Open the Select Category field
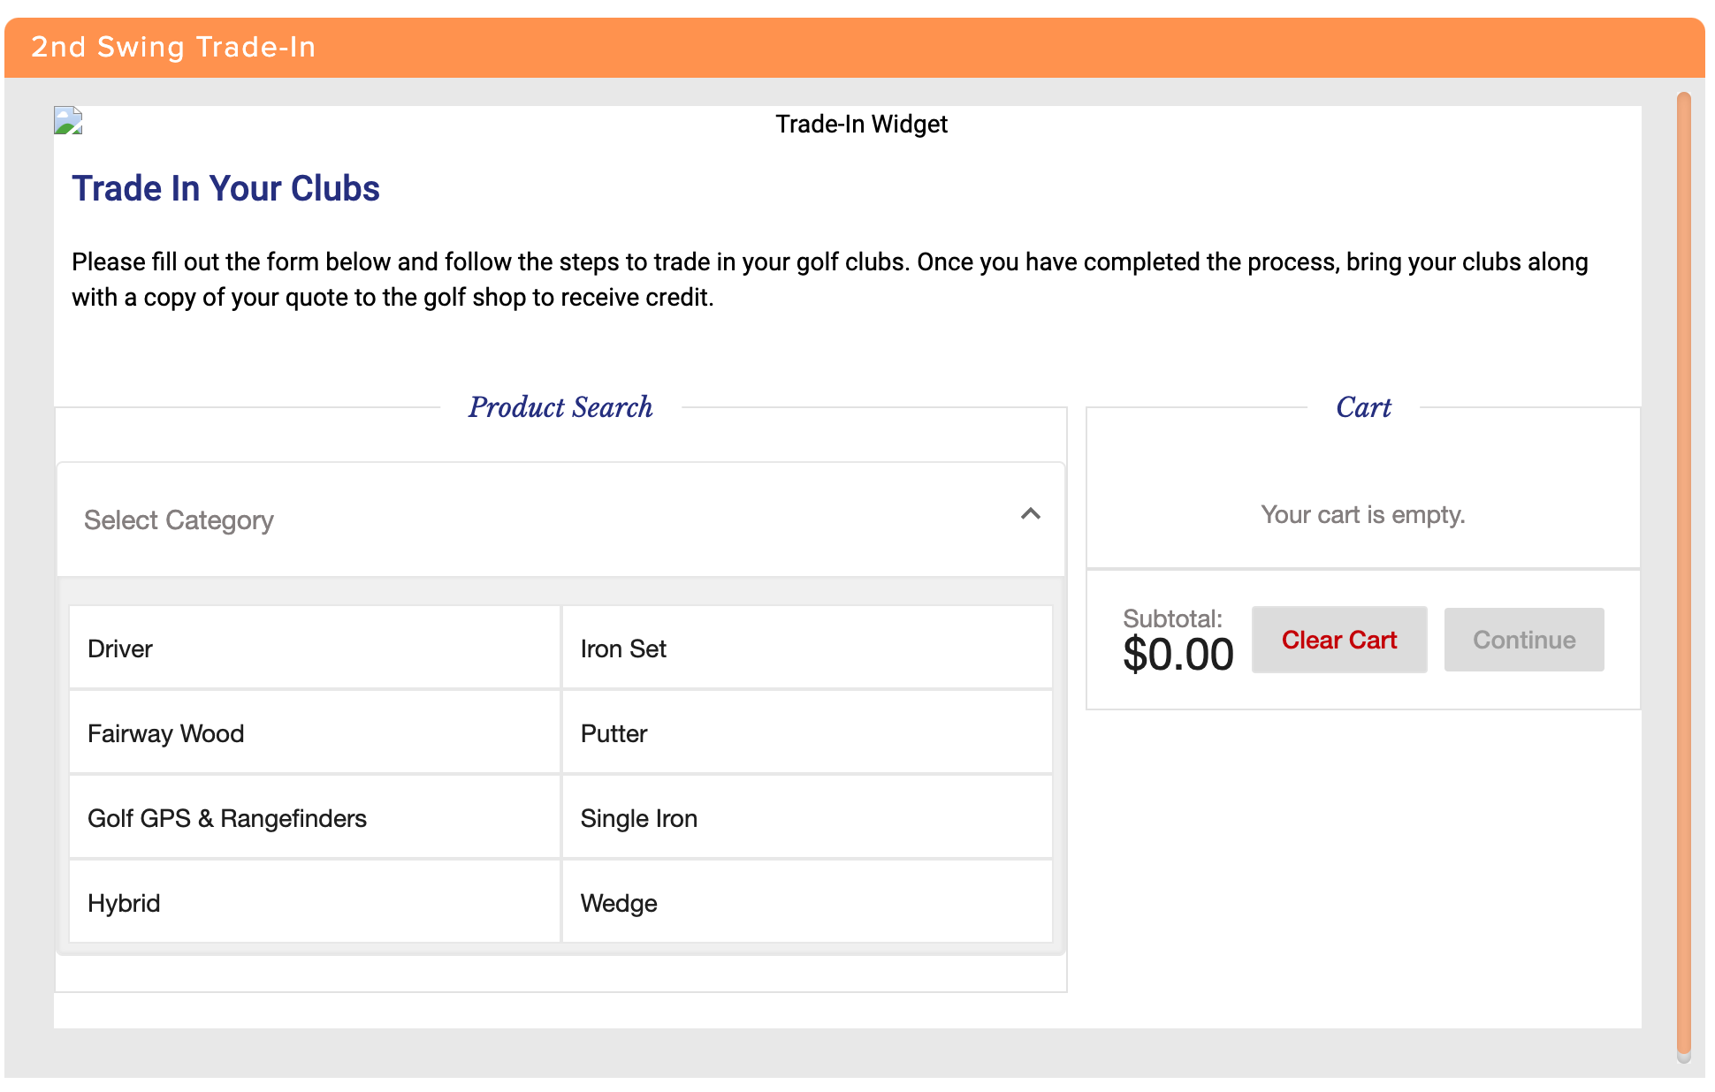 point(560,519)
